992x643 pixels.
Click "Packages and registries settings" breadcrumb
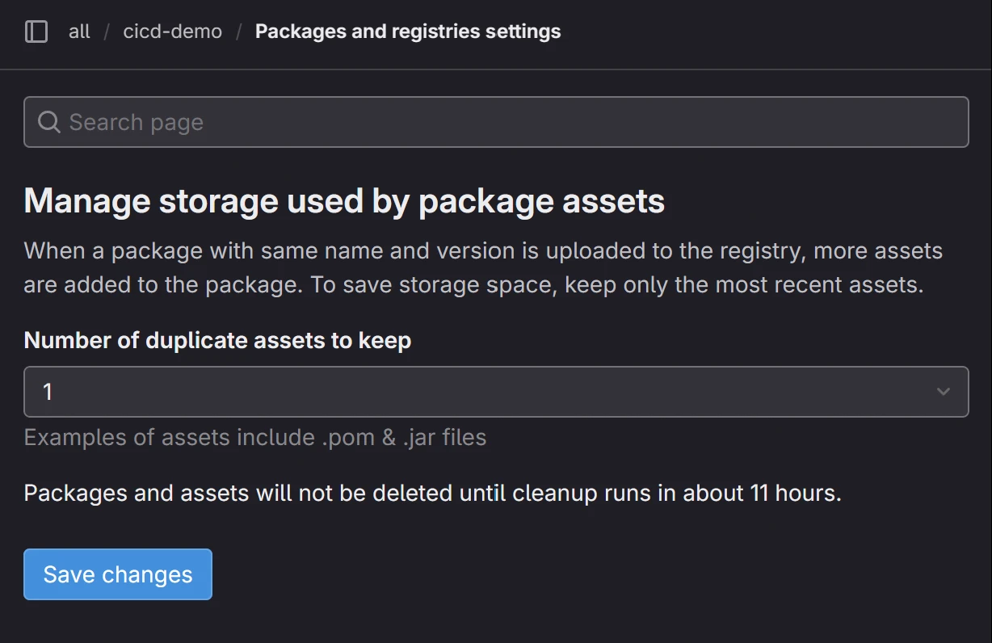pos(408,32)
